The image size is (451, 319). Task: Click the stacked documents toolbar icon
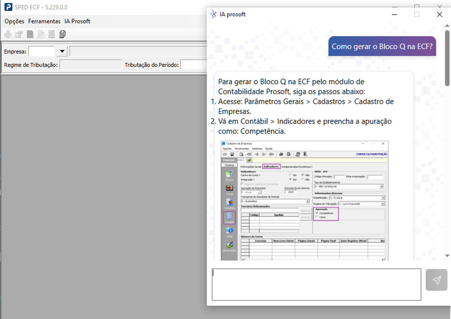tap(62, 34)
